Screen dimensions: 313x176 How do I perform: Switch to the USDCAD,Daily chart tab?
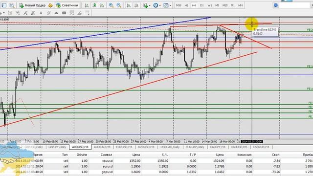(x=170, y=147)
